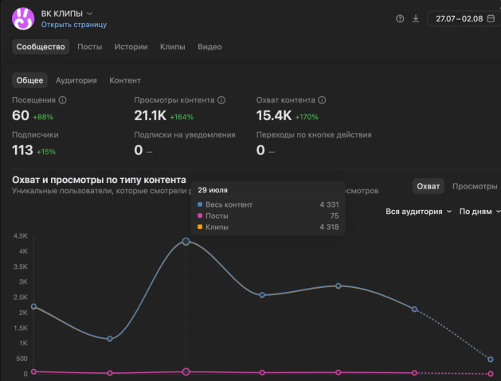Open the help question mark icon
This screenshot has height=381, width=501.
point(400,19)
